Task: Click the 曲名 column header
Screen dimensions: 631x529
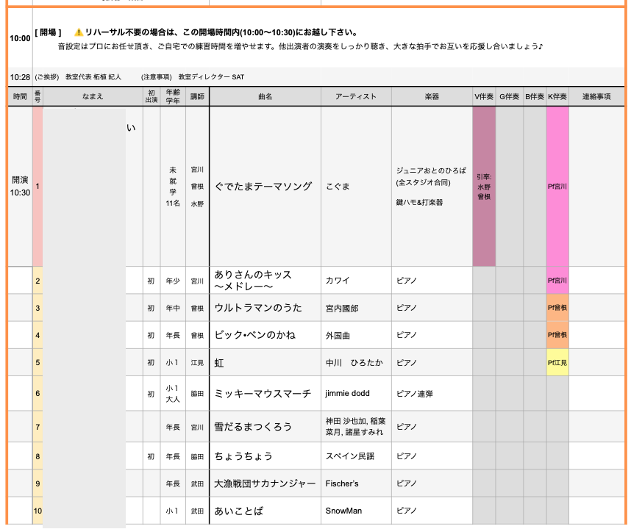Action: coord(265,96)
